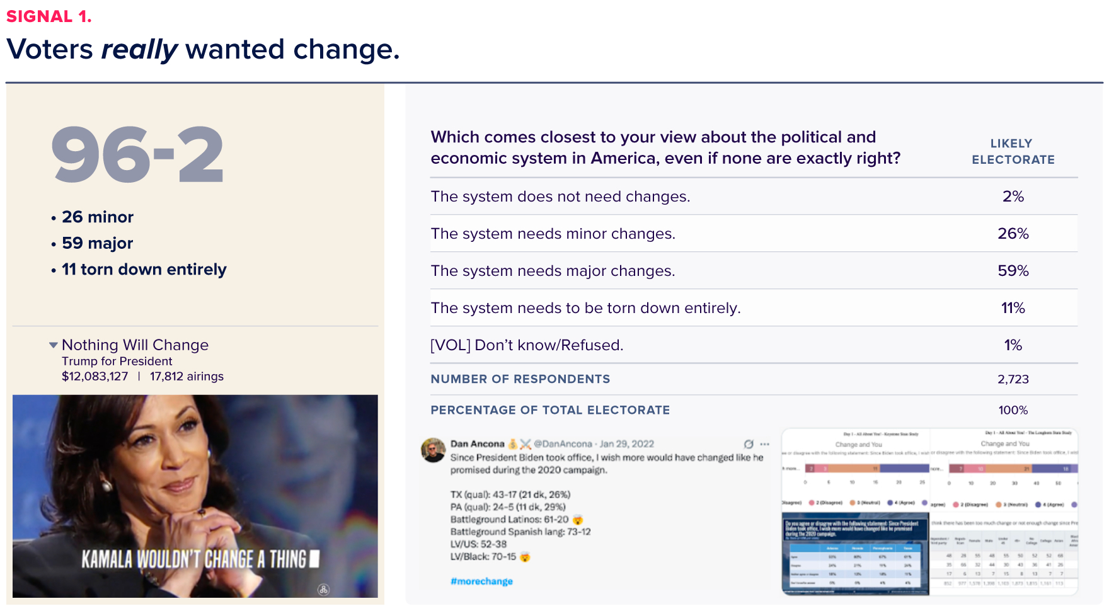Open the Kamala Wouldn't Change a Thing ad
The height and width of the screenshot is (611, 1109).
(x=195, y=496)
